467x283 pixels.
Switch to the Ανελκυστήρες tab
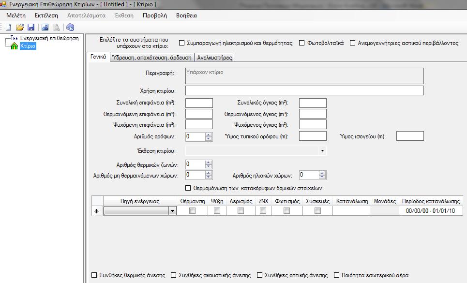tap(214, 58)
